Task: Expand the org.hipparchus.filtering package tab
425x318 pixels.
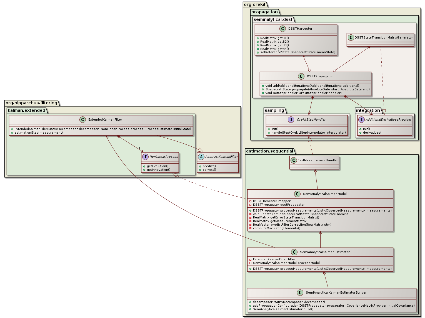Action: click(31, 103)
